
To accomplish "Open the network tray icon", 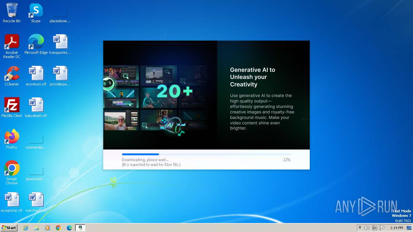I will [x=375, y=228].
